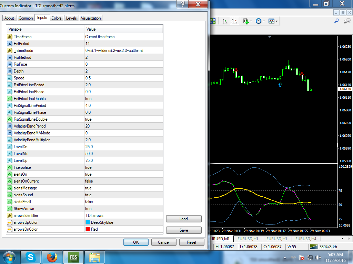
Task: Enable the chart Auto Scroll icon
Action: pos(225,21)
